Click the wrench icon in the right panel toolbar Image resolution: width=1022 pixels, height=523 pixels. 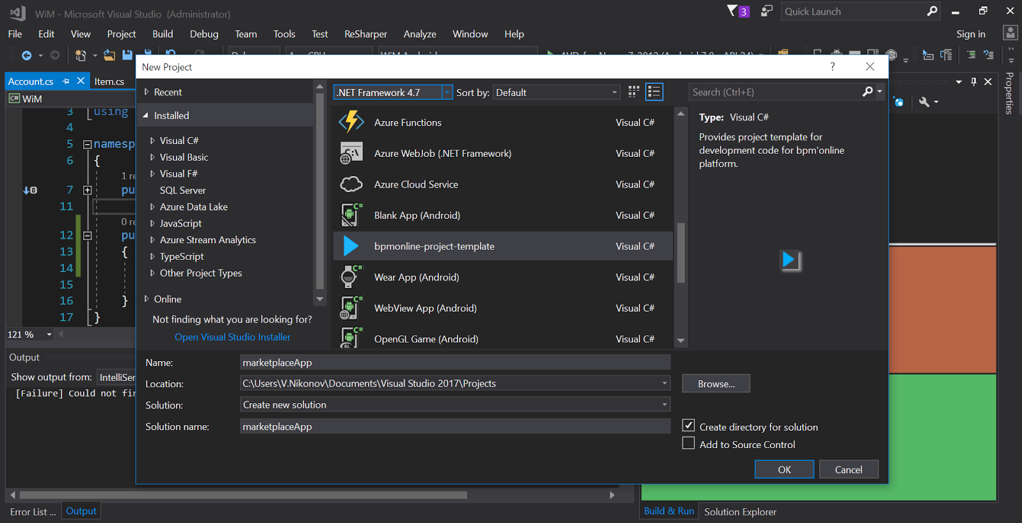click(x=923, y=102)
